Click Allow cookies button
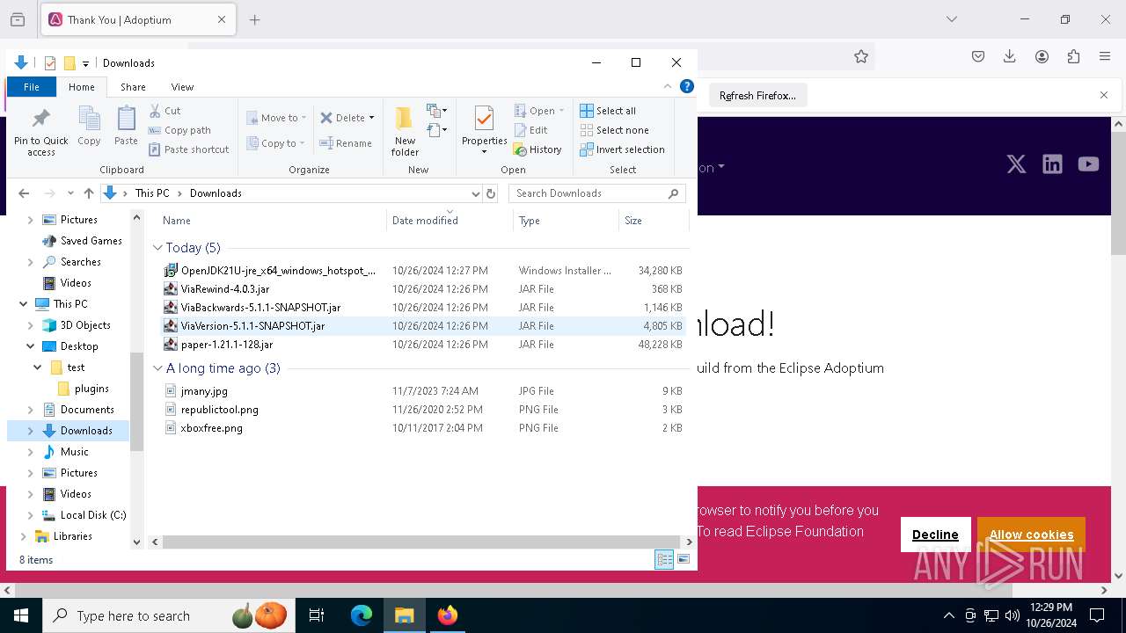This screenshot has height=633, width=1126. click(1031, 535)
